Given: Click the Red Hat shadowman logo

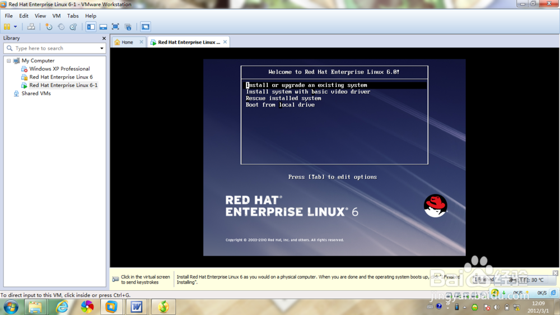Looking at the screenshot, I should (435, 206).
